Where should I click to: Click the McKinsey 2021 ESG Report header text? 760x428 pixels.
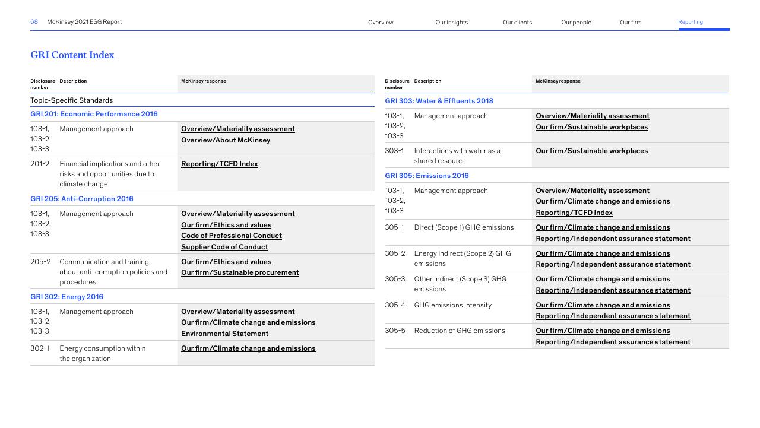tap(84, 22)
